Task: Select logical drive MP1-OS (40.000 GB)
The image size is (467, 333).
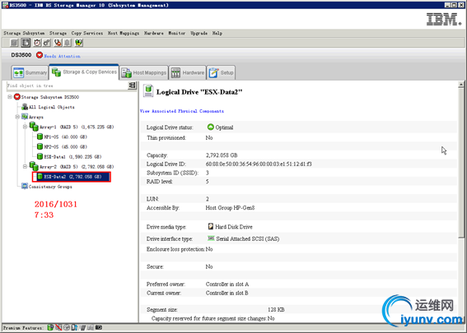Action: [66, 136]
